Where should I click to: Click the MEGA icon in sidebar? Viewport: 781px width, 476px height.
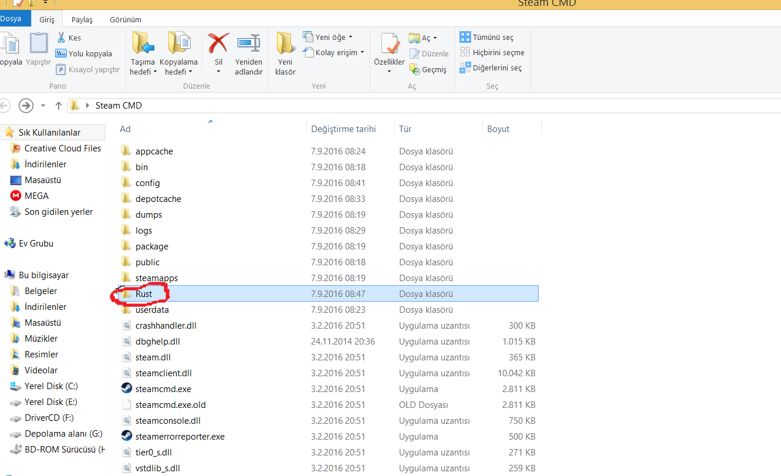[x=15, y=196]
